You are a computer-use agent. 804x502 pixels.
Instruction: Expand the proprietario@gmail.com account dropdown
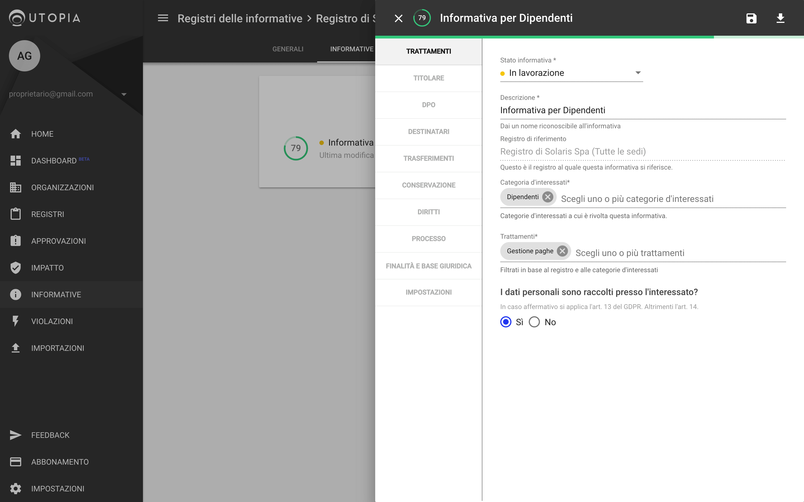(124, 94)
